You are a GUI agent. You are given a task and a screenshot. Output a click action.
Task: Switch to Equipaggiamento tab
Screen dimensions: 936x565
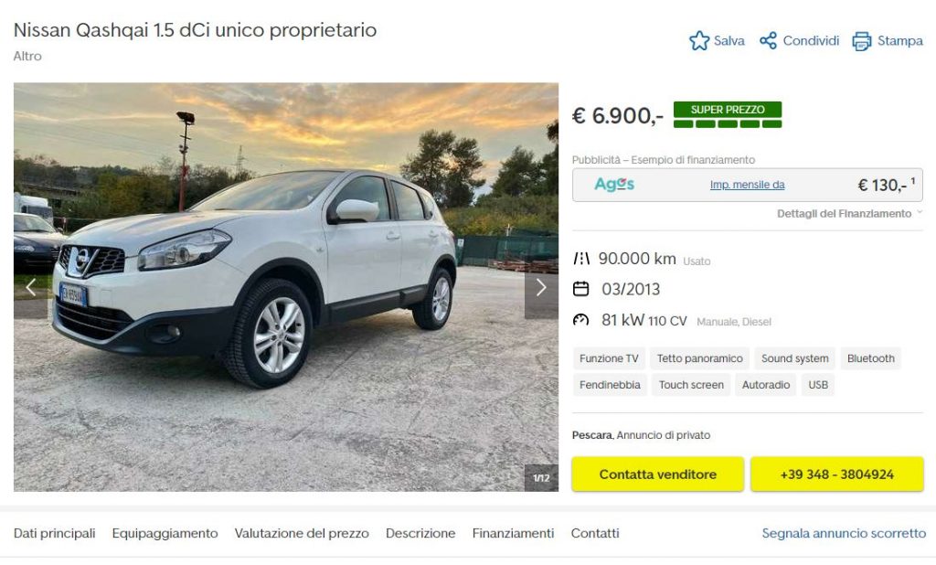[165, 533]
